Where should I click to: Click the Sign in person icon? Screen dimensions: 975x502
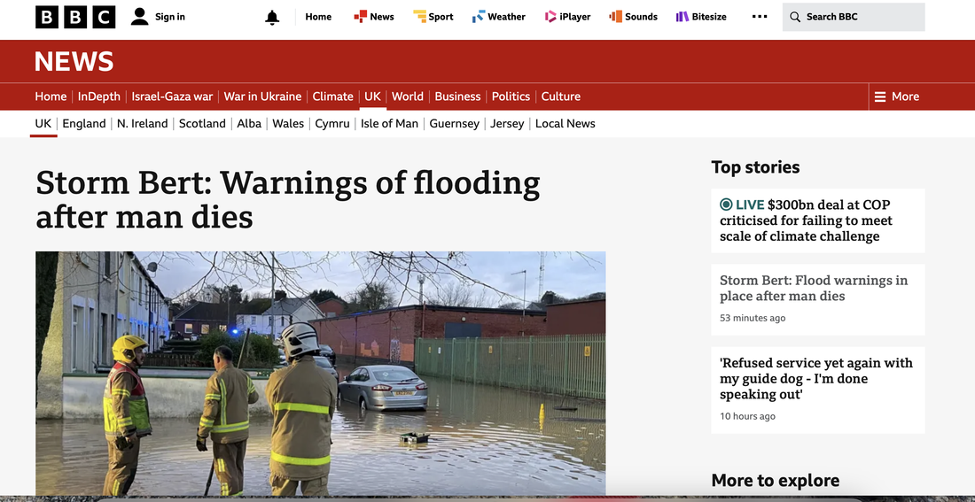coord(140,17)
